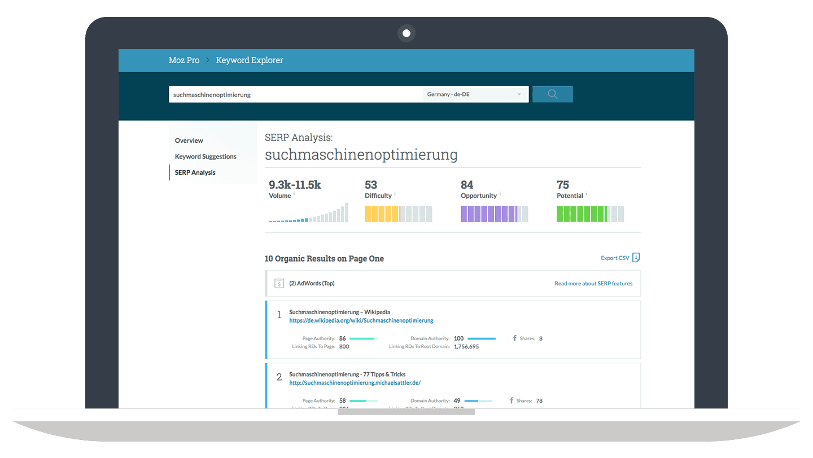813x458 pixels.
Task: Click the yellow Difficulty score bar
Action: (x=399, y=214)
